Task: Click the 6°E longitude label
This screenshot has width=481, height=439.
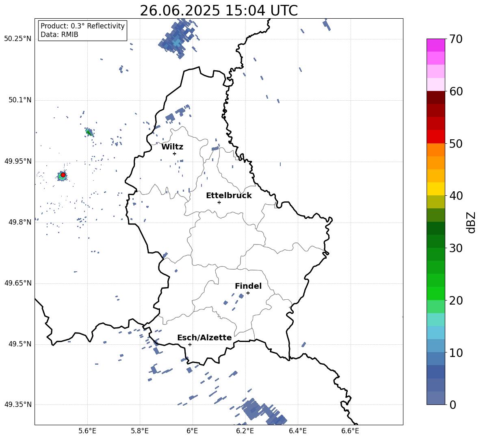Action: (x=192, y=431)
